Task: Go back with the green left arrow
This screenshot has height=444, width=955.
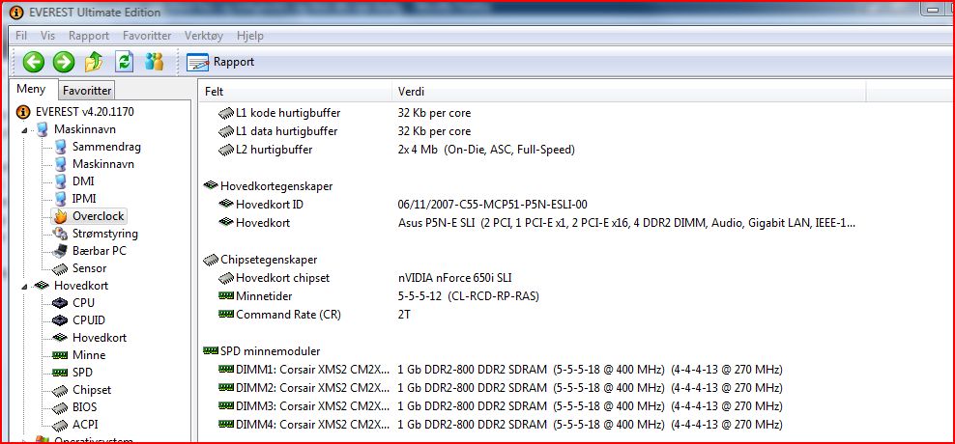Action: coord(34,62)
